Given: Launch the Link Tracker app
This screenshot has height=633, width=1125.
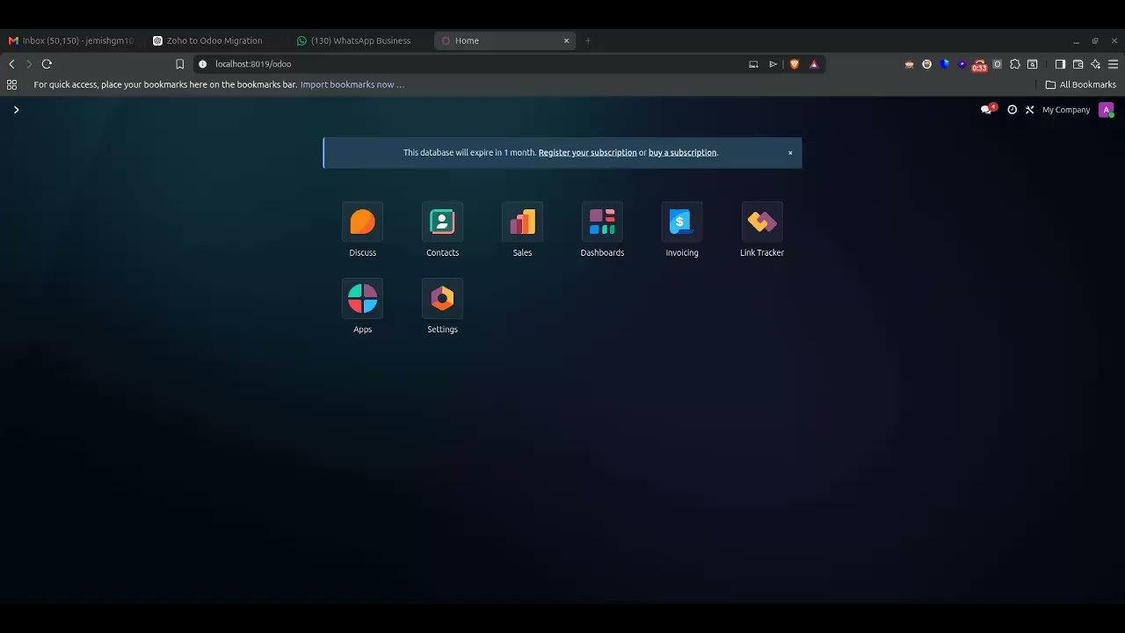Looking at the screenshot, I should click(x=762, y=229).
